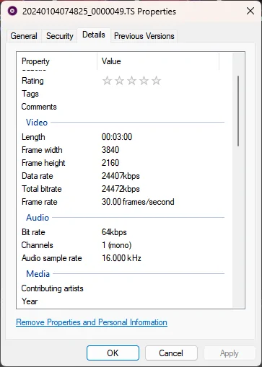Select the Total bitrate value 24472kbps
The height and width of the screenshot is (367, 262).
(x=121, y=189)
